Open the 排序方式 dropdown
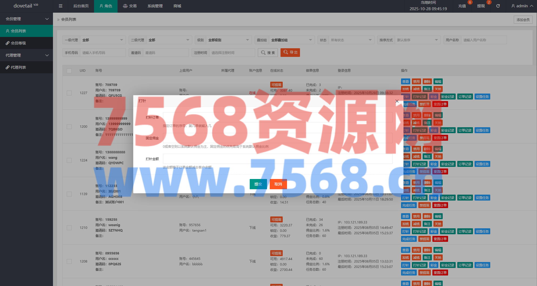The width and height of the screenshot is (537, 286). click(x=417, y=40)
